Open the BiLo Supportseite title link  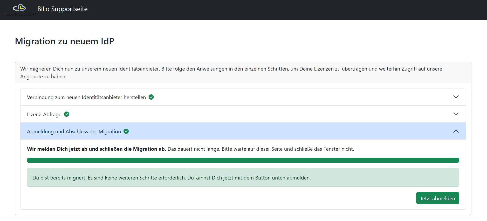click(x=62, y=9)
